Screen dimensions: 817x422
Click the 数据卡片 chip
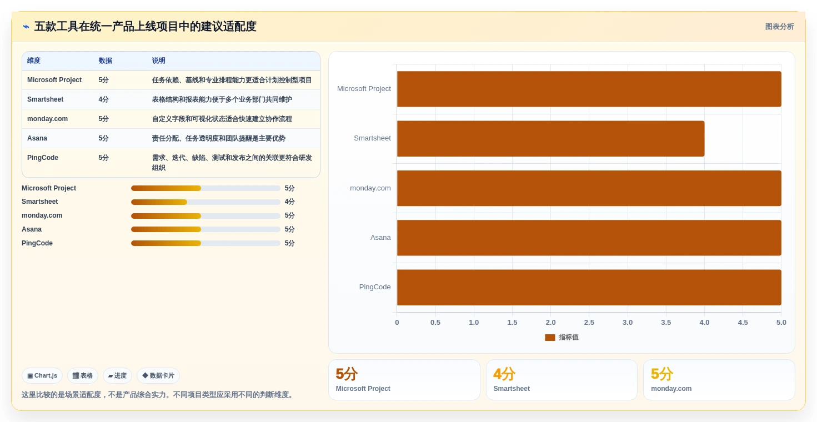pos(158,376)
